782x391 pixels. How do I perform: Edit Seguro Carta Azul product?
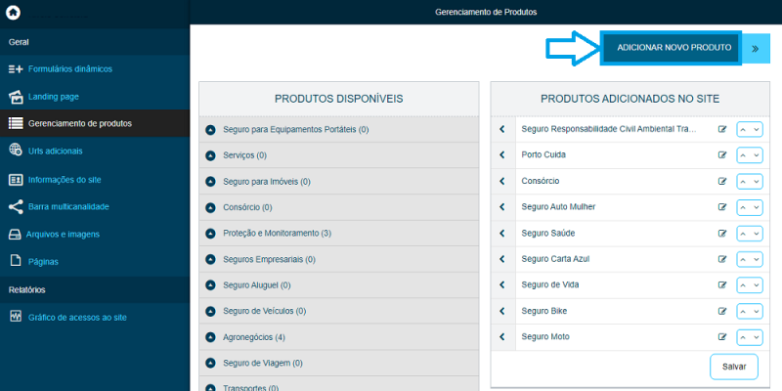click(x=721, y=259)
